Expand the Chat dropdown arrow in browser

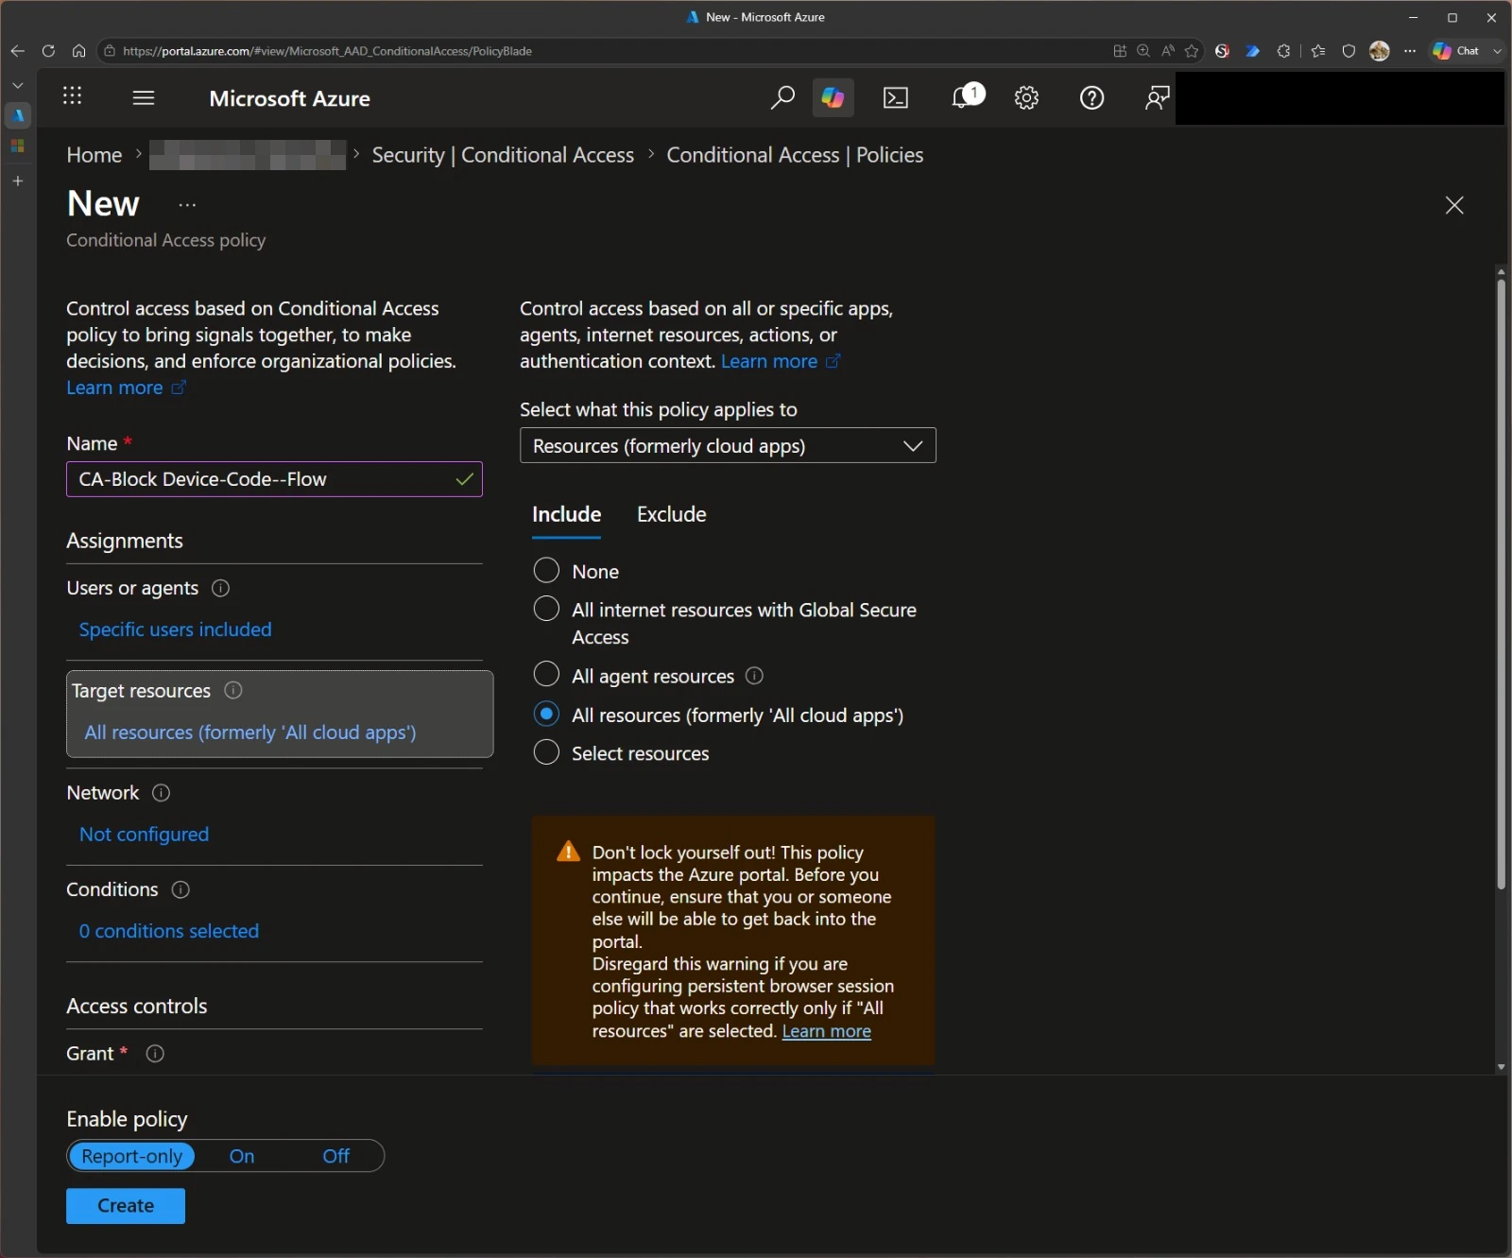coord(1497,51)
